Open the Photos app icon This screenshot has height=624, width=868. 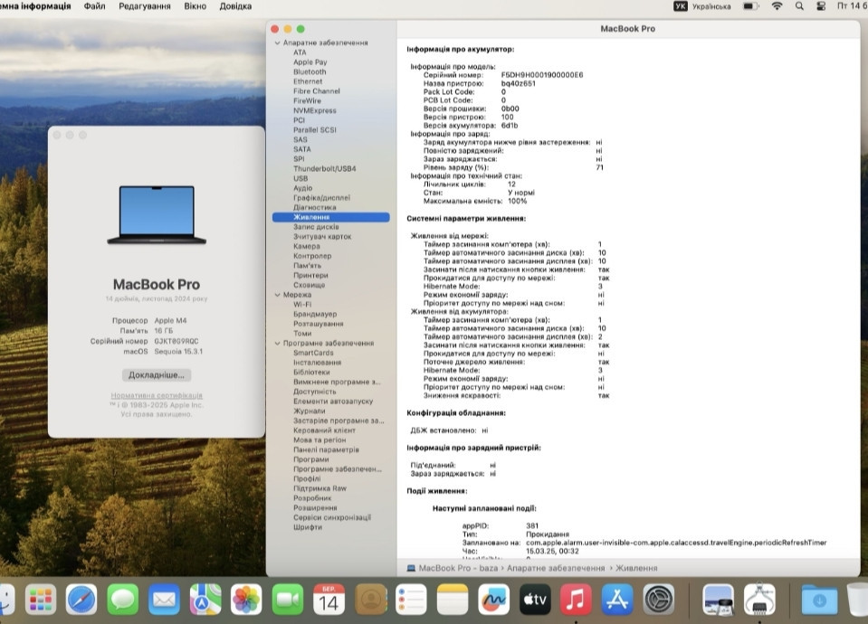[x=246, y=599]
